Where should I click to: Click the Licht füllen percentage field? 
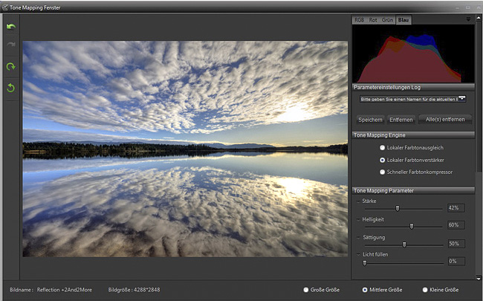(x=455, y=261)
